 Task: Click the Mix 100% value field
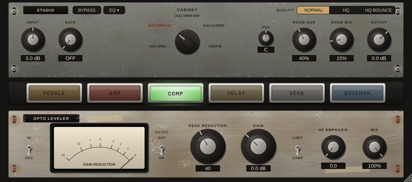click(x=374, y=166)
